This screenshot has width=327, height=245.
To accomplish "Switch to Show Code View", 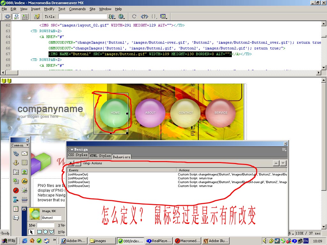I will (x=7, y=16).
